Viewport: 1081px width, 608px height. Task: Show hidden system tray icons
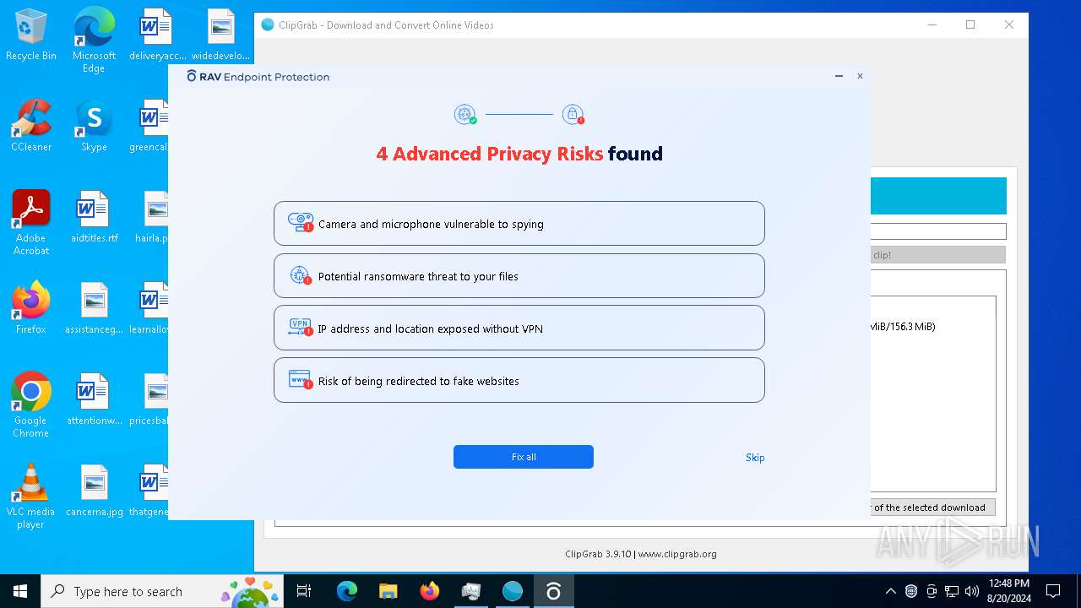coord(890,591)
